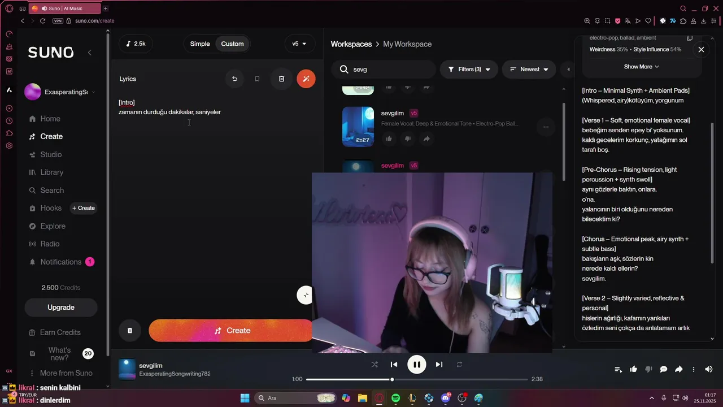Expand Show More in details panel
723x407 pixels.
(x=642, y=67)
